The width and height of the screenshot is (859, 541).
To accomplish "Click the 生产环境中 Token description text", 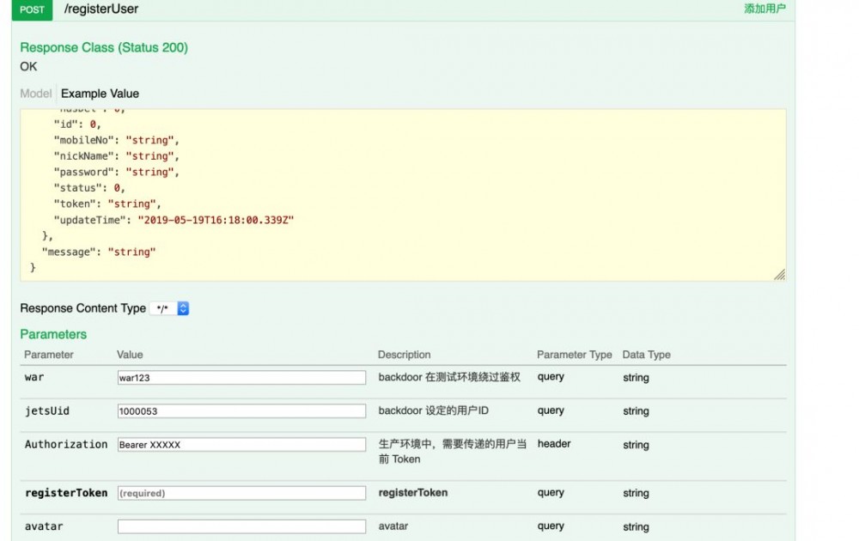I will pyautogui.click(x=453, y=451).
